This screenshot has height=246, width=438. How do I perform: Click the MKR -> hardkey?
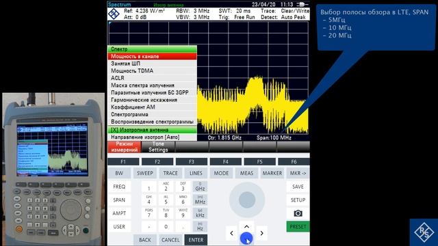coord(298,173)
